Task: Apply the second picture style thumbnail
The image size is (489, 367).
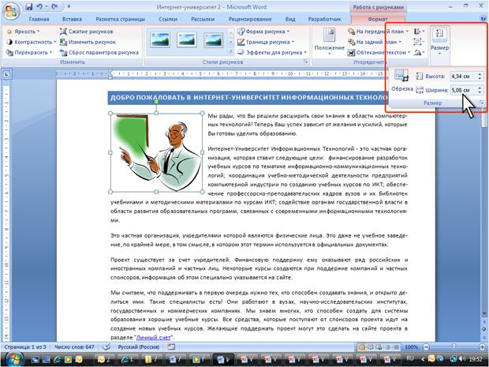Action: coord(187,40)
